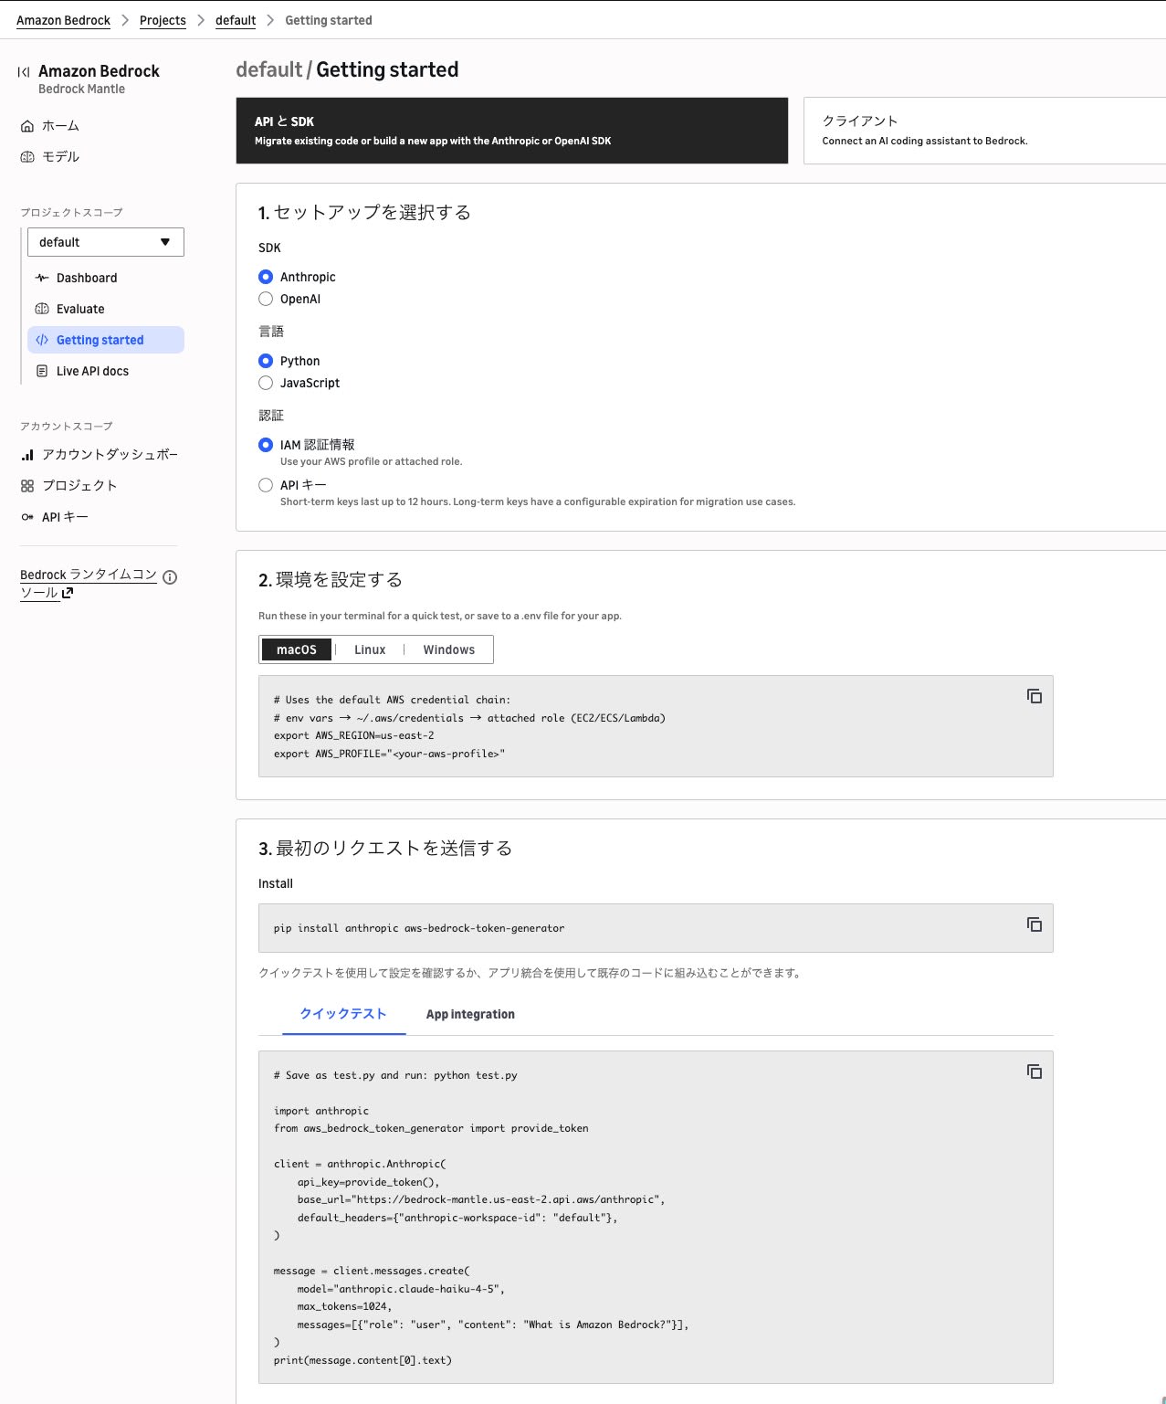
Task: Switch to the Windows tab
Action: [448, 649]
